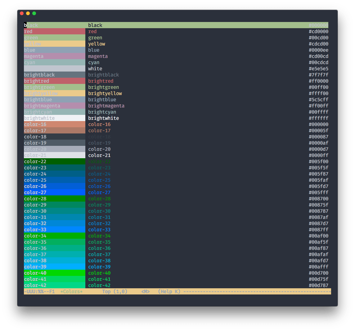Click the dark green color-22 swatch

(54, 161)
